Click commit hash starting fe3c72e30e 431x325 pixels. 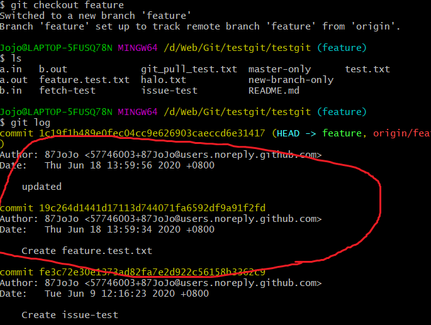point(152,272)
